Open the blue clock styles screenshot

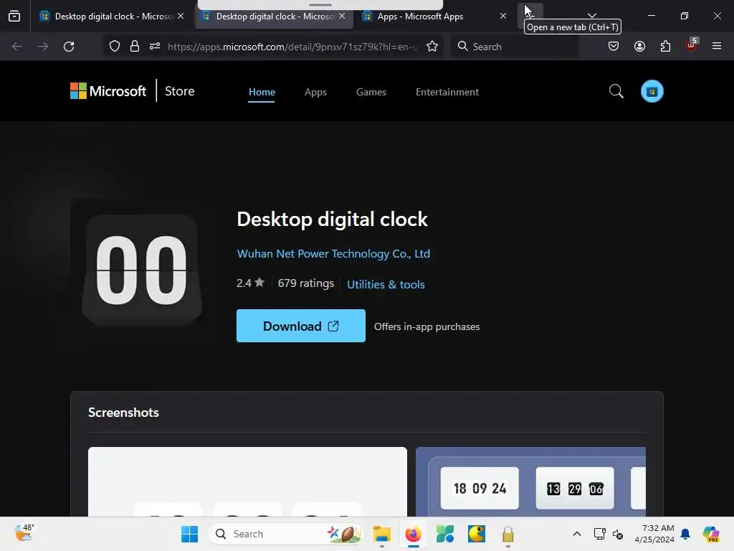tap(530, 481)
